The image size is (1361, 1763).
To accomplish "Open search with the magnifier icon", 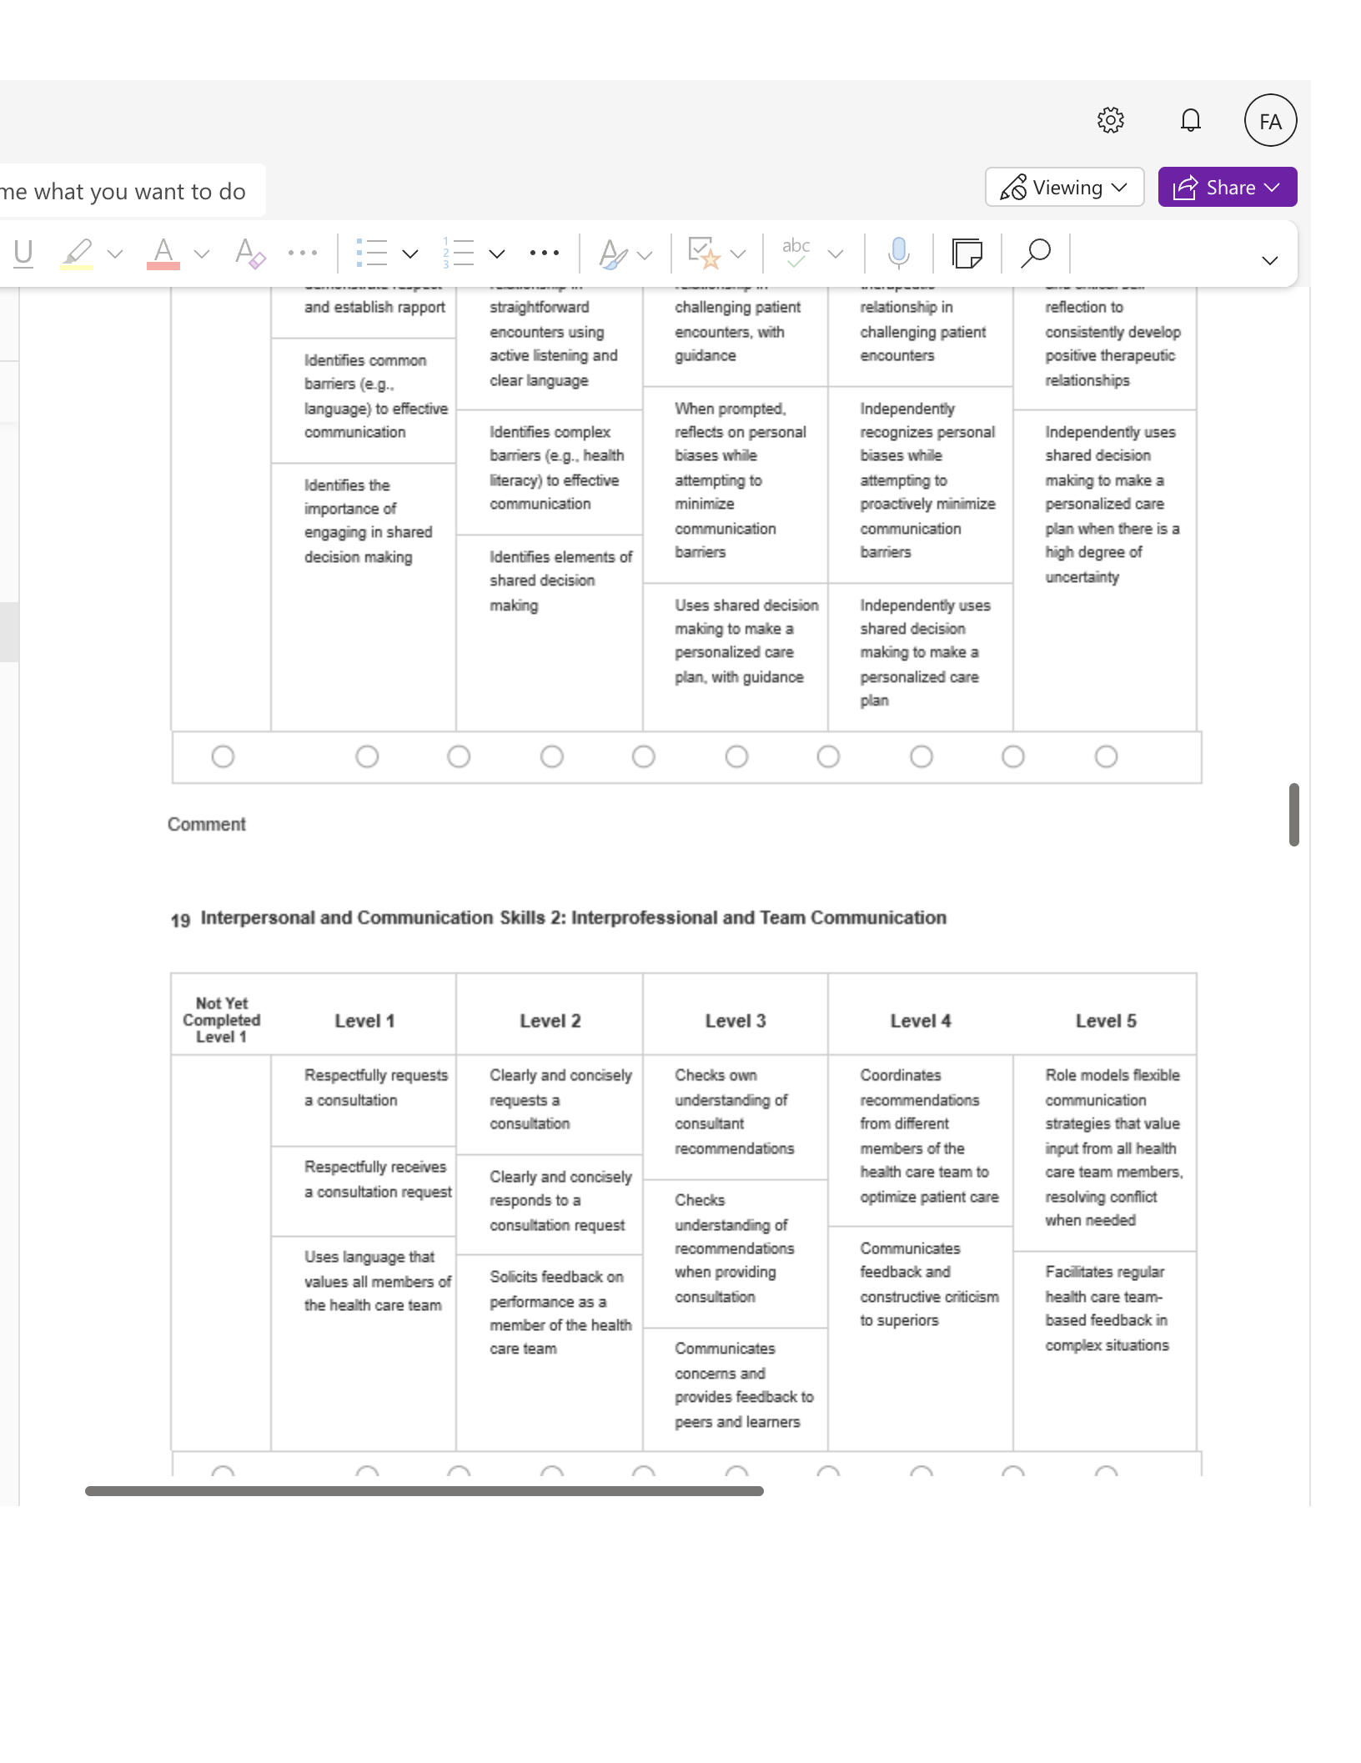I will pos(1035,253).
